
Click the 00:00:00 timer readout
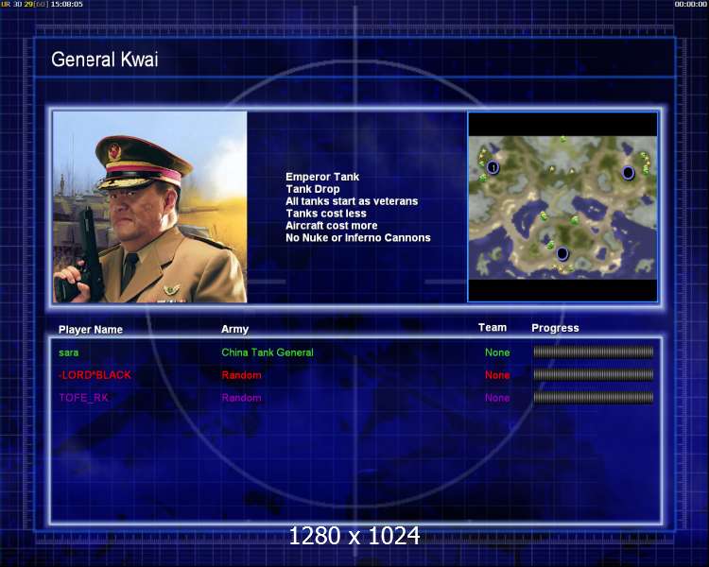pyautogui.click(x=690, y=4)
